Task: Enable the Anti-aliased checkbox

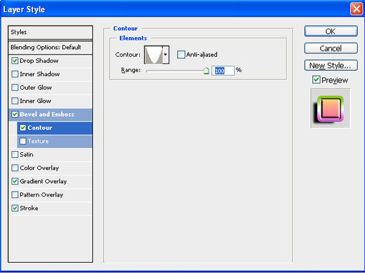Action: pos(181,55)
